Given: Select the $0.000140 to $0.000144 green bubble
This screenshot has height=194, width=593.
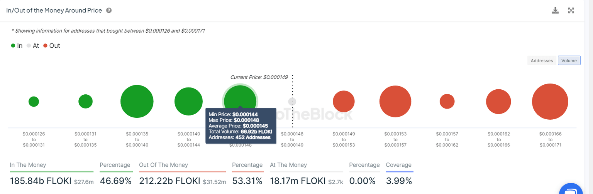Looking at the screenshot, I should 188,102.
